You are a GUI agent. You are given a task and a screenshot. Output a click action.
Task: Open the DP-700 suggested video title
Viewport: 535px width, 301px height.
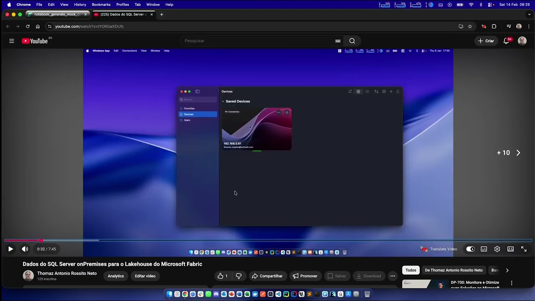(x=475, y=285)
